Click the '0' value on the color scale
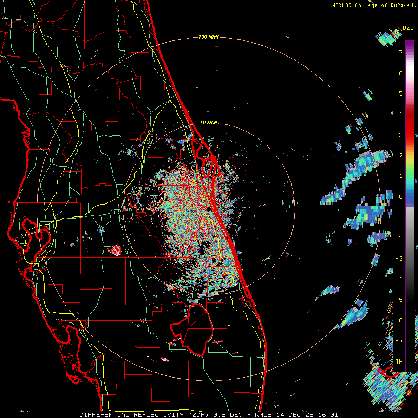 401,197
